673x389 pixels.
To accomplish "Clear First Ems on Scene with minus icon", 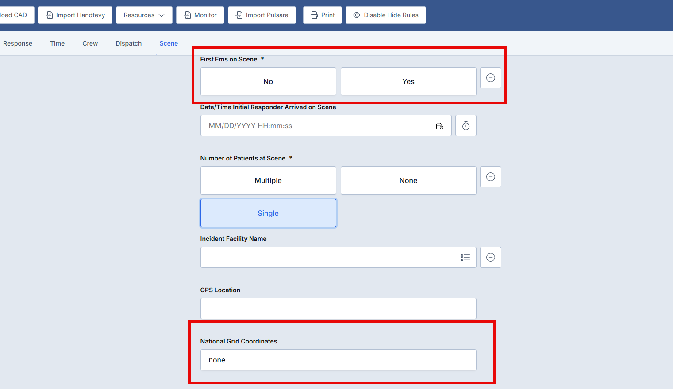I will [x=490, y=78].
